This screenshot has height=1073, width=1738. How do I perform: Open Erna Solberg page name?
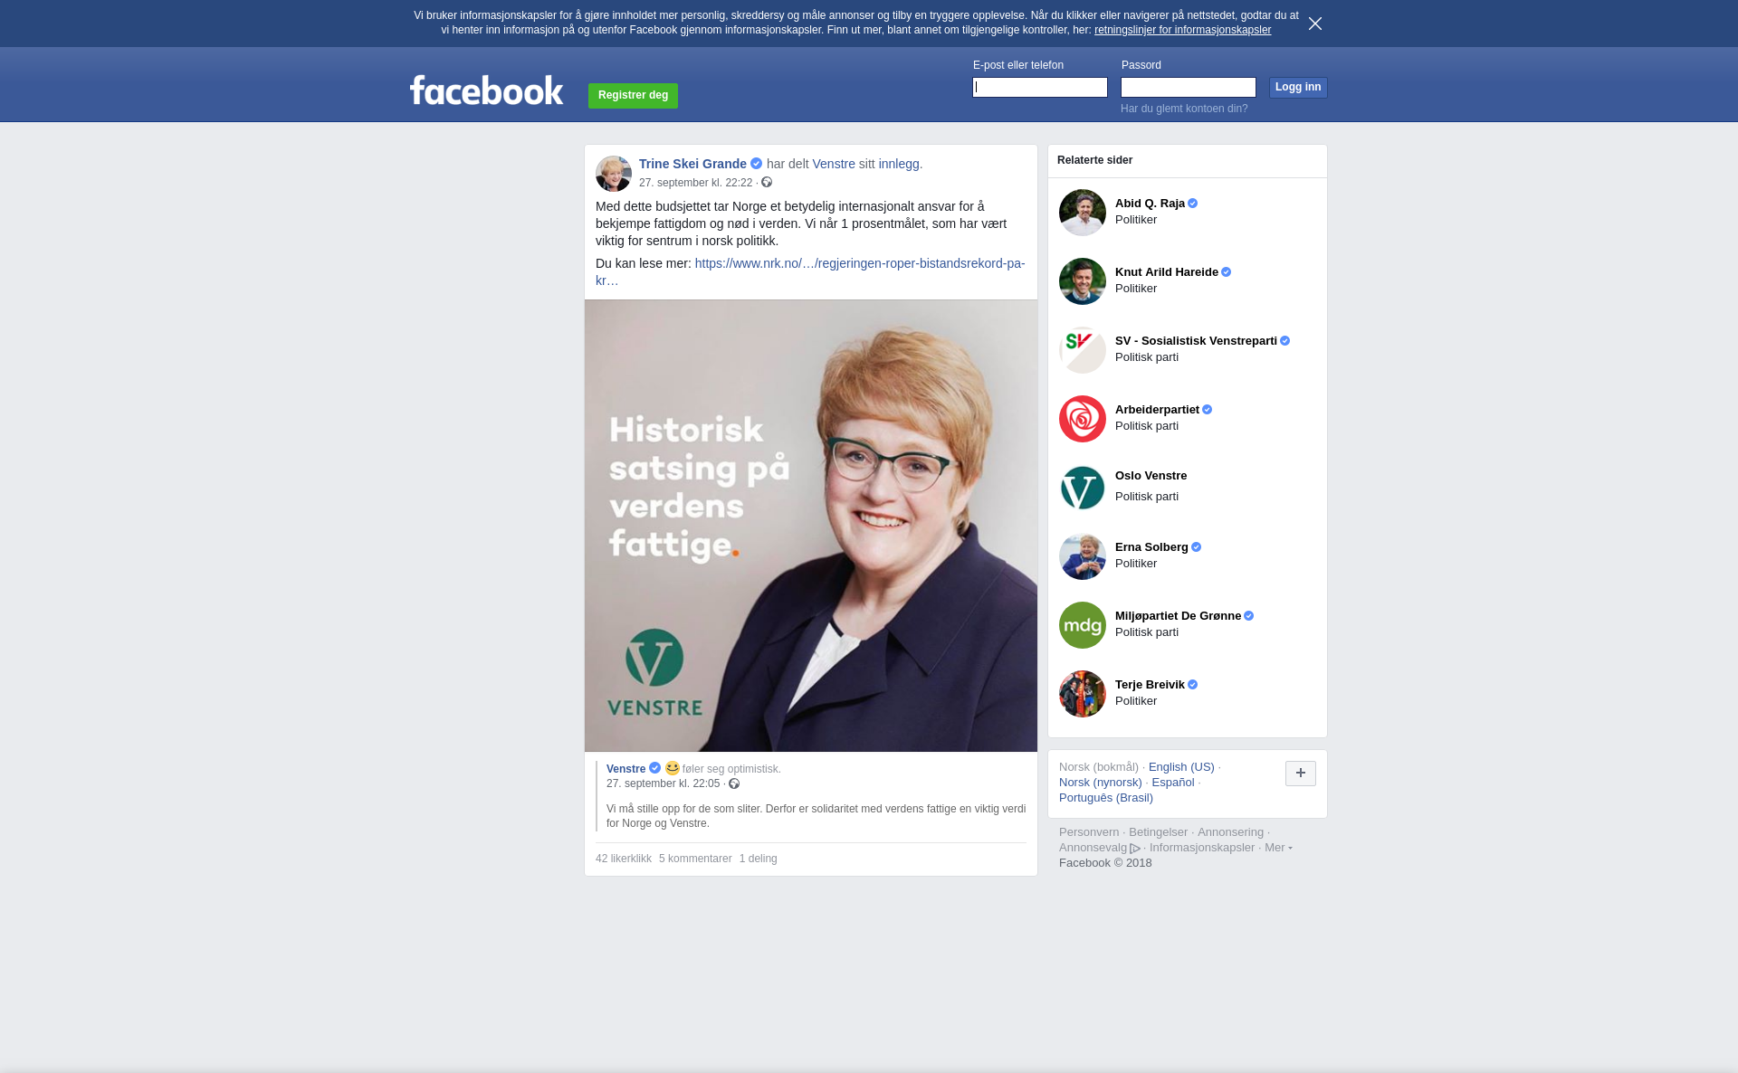1151,547
